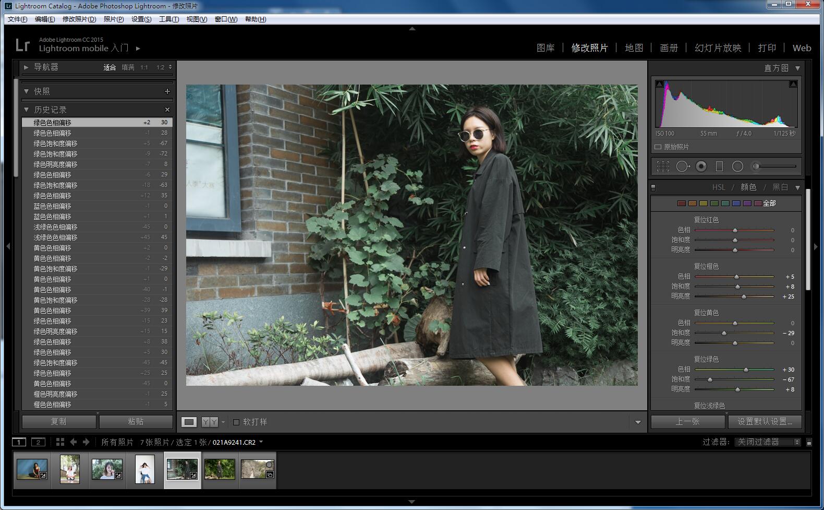The image size is (824, 510).
Task: Open the toolbar content dropdown triangle
Action: 638,422
